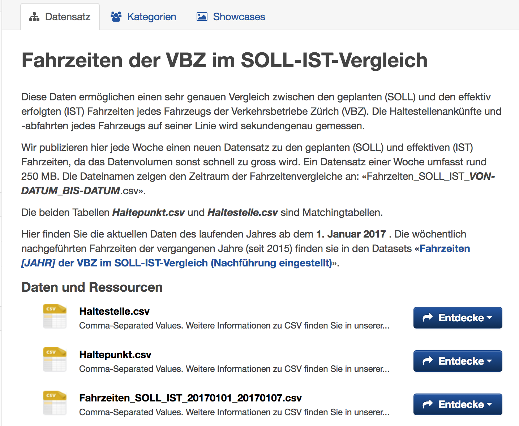Click the description under Fahrzeiten_SOLL_IST_20170101_20170107.csv
This screenshot has height=426, width=519.
point(234,412)
